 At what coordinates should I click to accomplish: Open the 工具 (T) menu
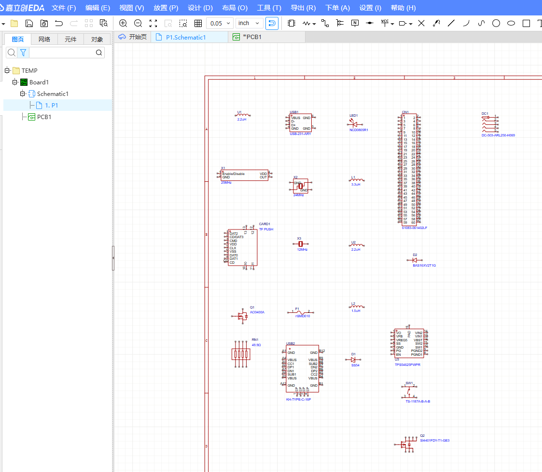269,8
